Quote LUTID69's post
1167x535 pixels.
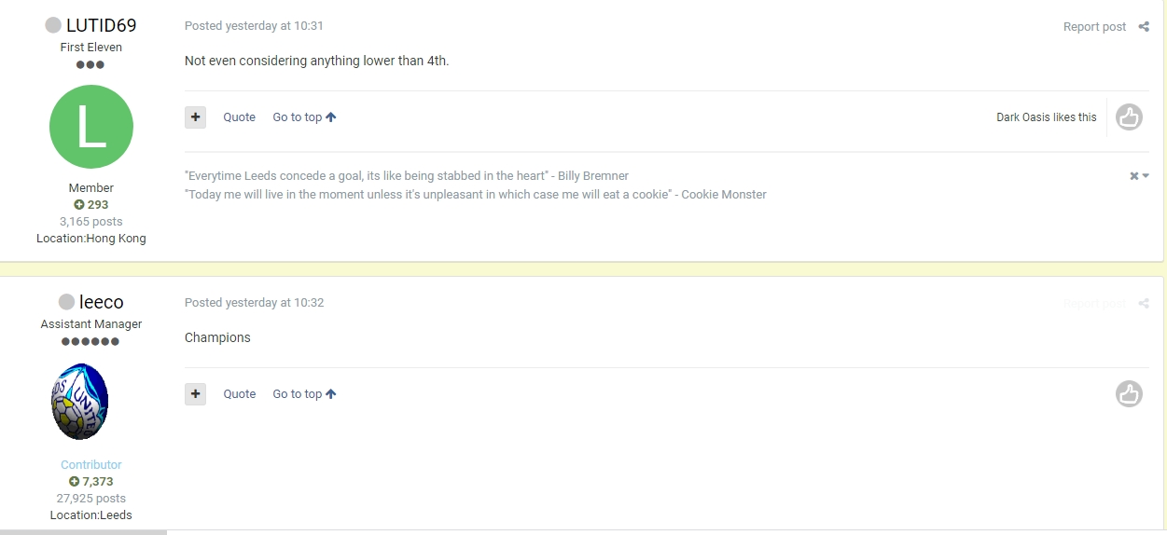pos(239,117)
